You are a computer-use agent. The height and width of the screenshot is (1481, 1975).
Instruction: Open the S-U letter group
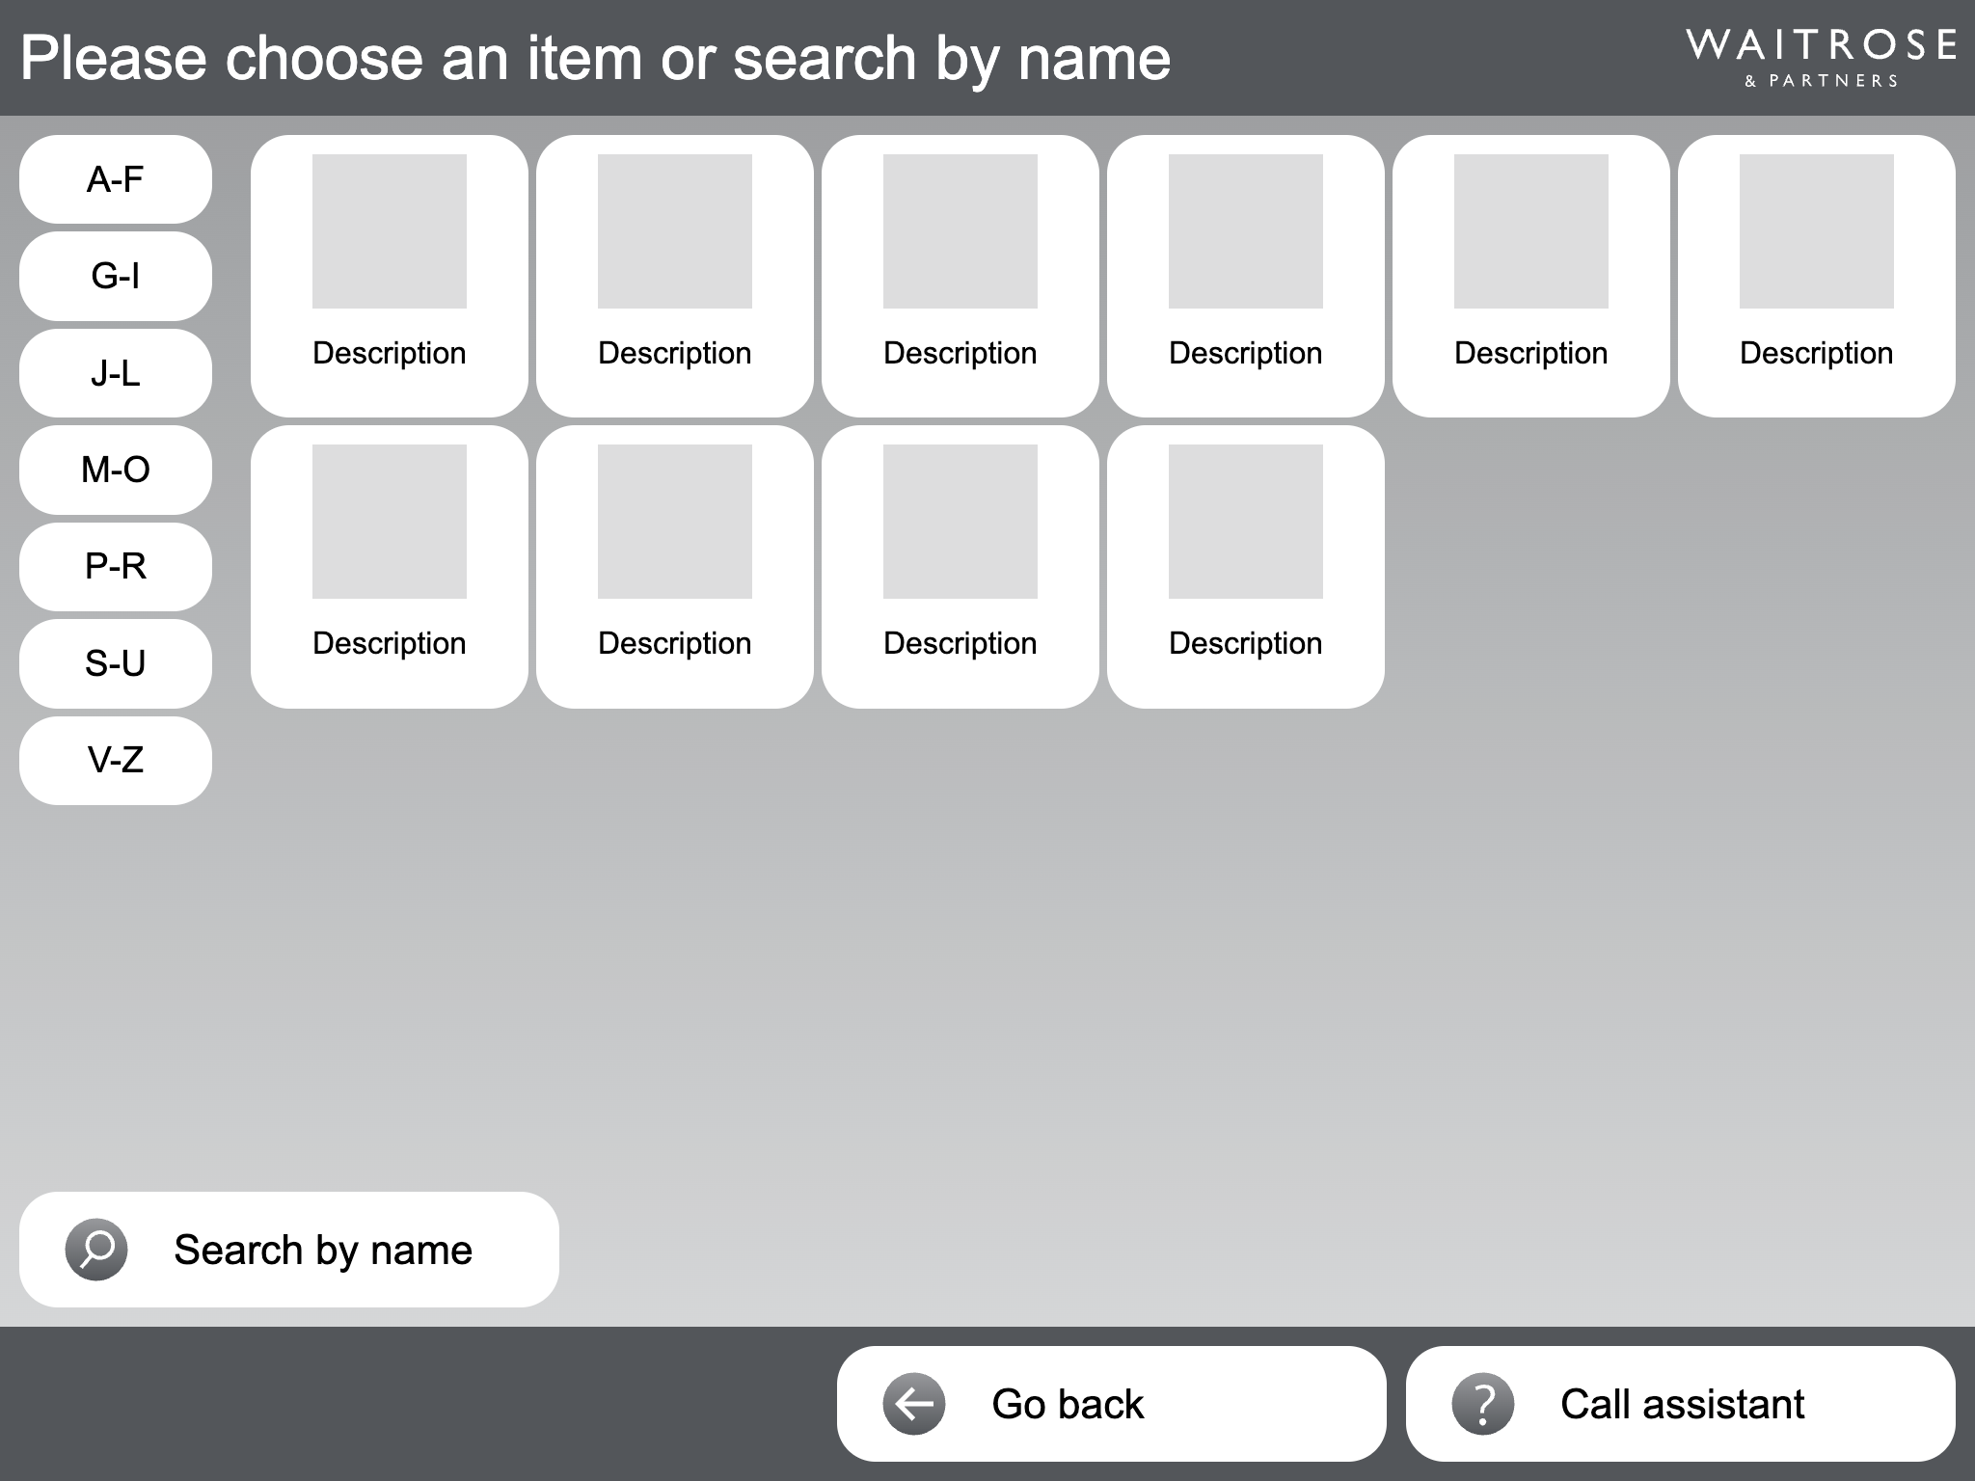[x=116, y=663]
